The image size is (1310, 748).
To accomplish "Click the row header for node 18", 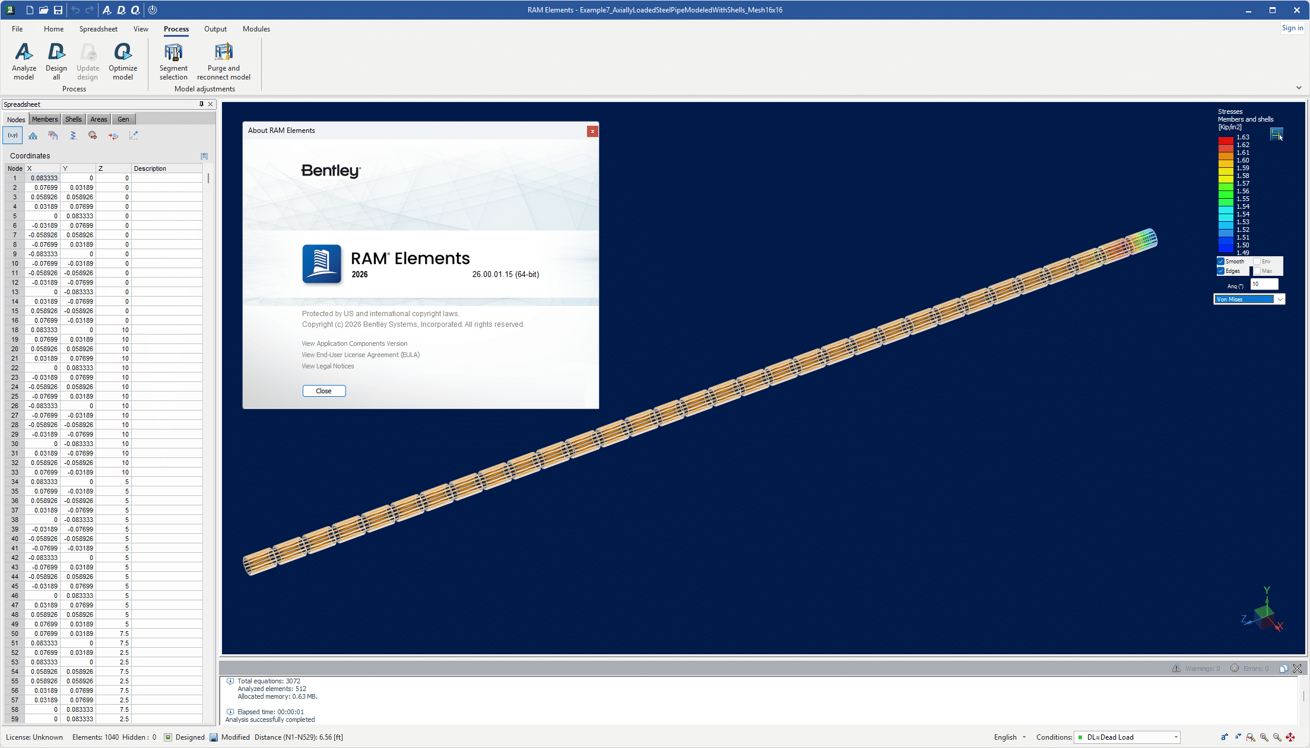I will coord(15,330).
